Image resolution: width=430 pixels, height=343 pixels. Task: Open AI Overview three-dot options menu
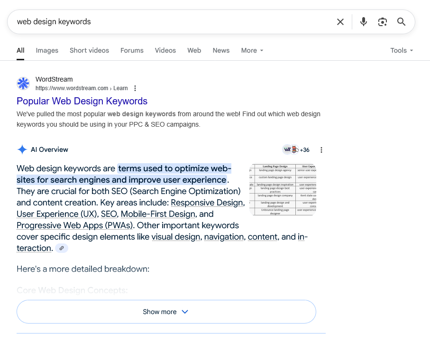(x=321, y=150)
